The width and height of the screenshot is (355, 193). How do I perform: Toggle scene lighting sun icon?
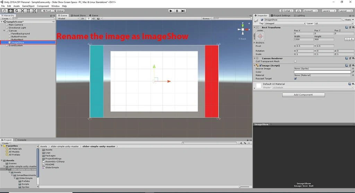(89, 19)
